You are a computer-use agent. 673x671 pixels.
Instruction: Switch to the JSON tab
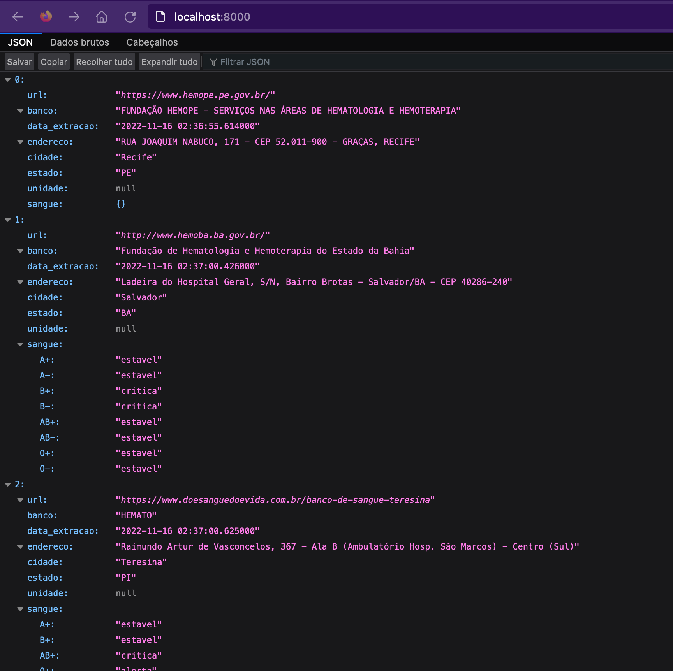pyautogui.click(x=20, y=42)
